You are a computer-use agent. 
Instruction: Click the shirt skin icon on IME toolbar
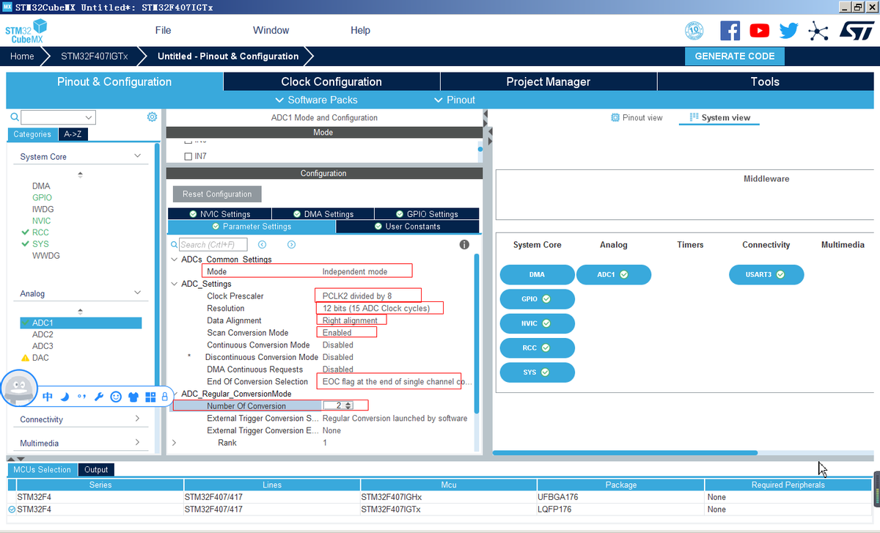tap(133, 397)
